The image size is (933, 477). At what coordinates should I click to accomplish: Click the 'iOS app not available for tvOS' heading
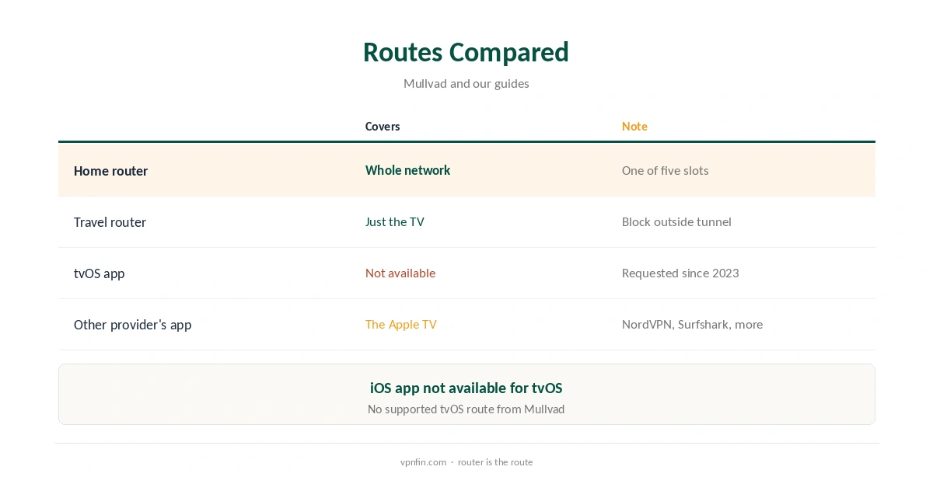coord(466,388)
